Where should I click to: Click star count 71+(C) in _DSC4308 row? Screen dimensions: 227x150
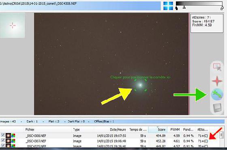(x=203, y=136)
